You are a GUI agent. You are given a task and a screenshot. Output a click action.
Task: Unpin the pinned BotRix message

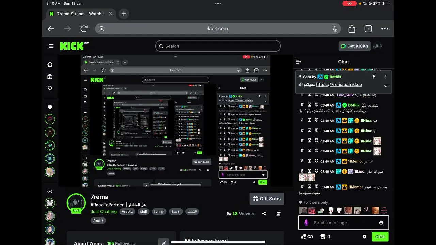click(374, 77)
